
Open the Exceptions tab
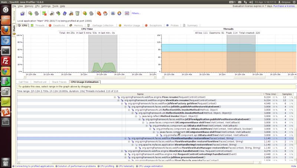pyautogui.click(x=153, y=25)
